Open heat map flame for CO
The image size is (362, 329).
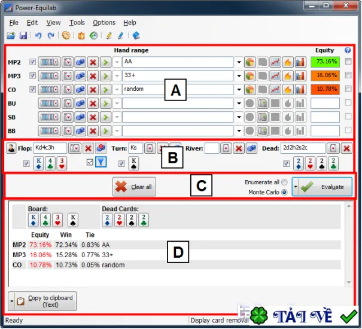[288, 90]
